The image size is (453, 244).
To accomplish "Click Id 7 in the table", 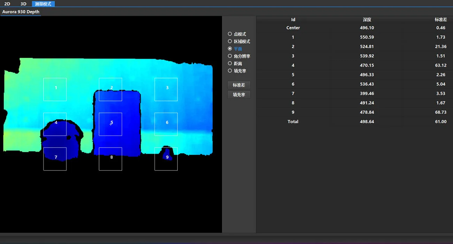I will pos(293,94).
